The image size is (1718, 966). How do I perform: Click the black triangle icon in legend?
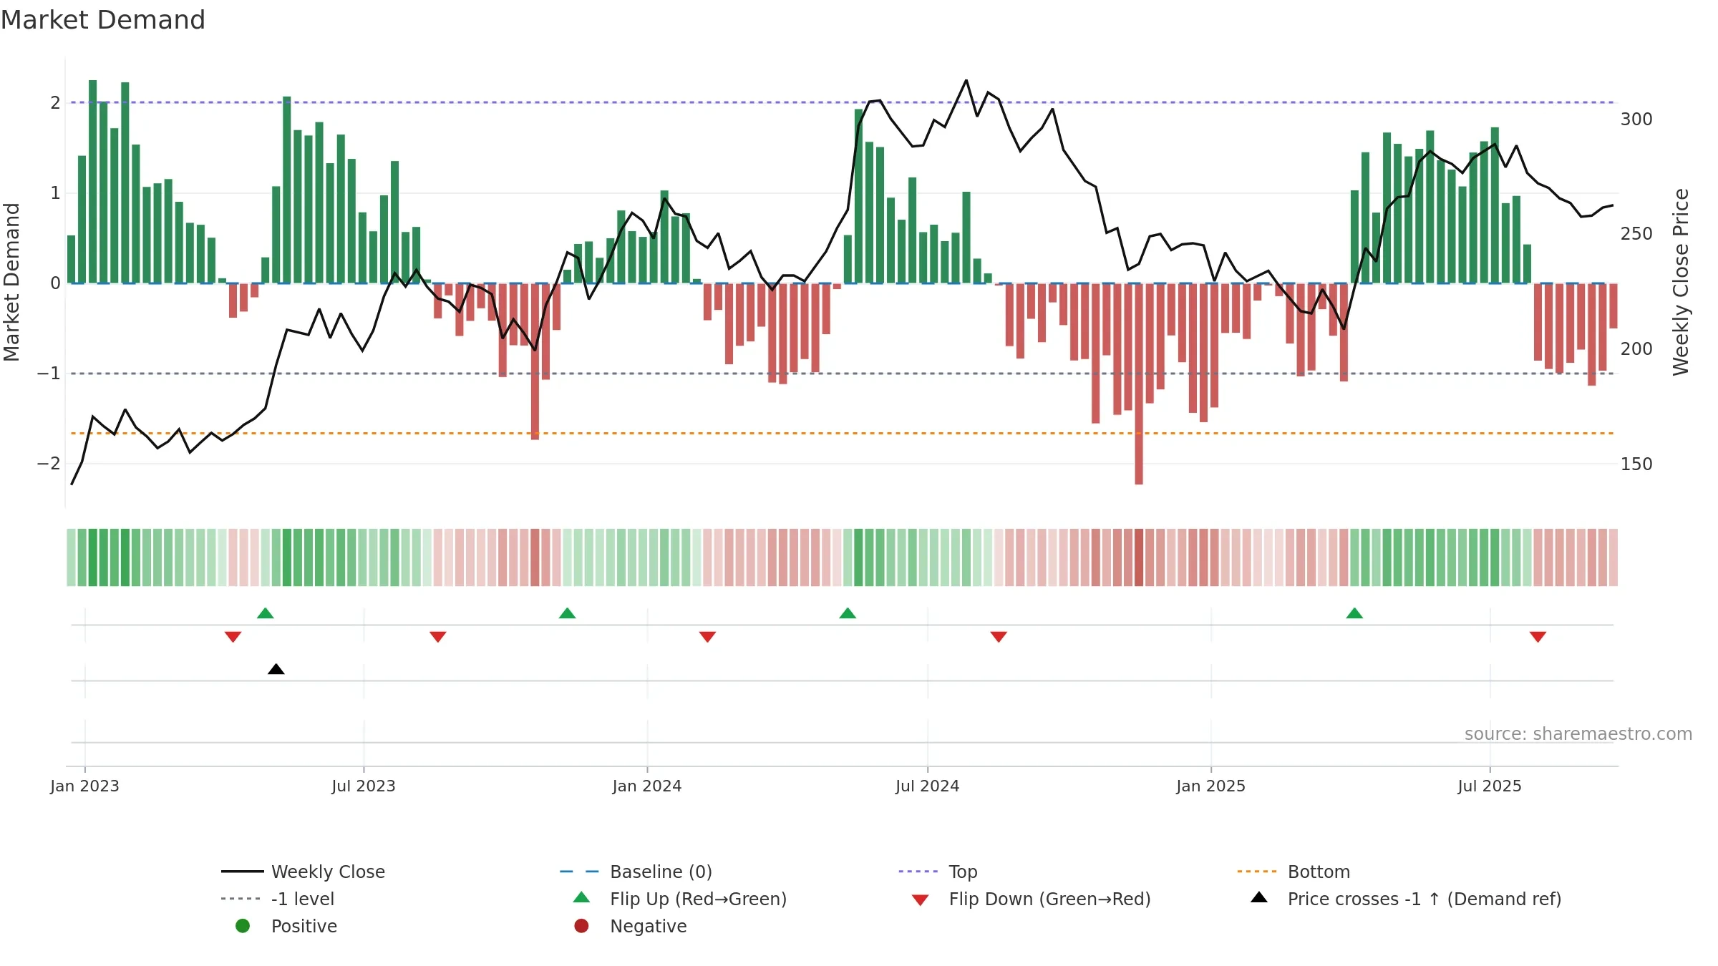point(1259,897)
